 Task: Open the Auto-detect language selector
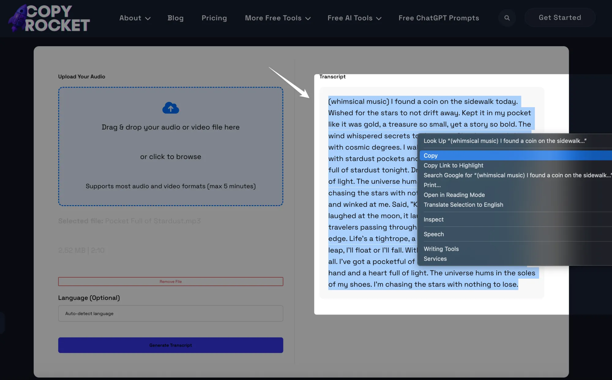click(x=170, y=314)
